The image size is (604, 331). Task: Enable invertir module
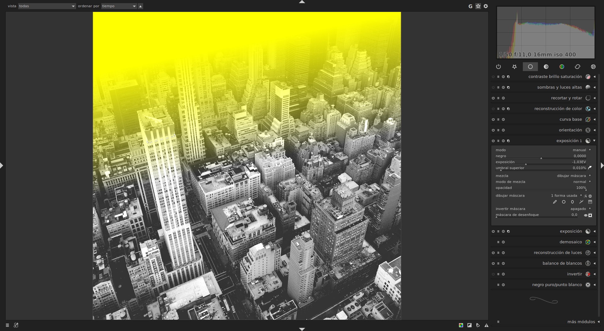493,274
